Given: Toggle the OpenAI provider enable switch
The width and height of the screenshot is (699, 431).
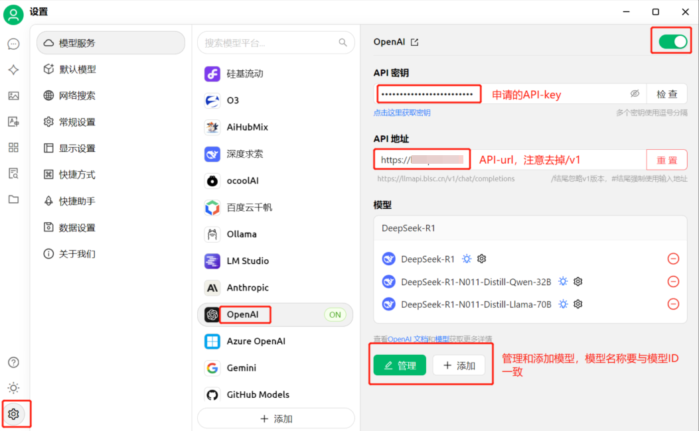Looking at the screenshot, I should [x=672, y=41].
